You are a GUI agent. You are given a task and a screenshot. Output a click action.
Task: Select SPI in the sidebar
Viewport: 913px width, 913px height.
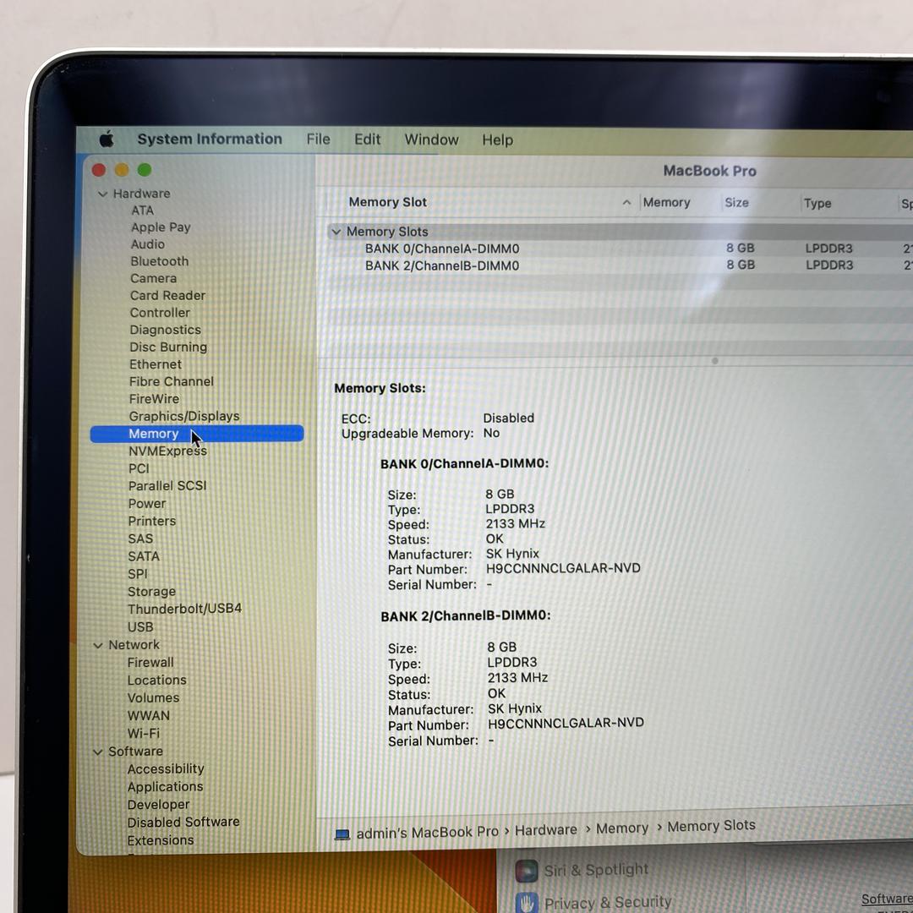[x=138, y=574]
